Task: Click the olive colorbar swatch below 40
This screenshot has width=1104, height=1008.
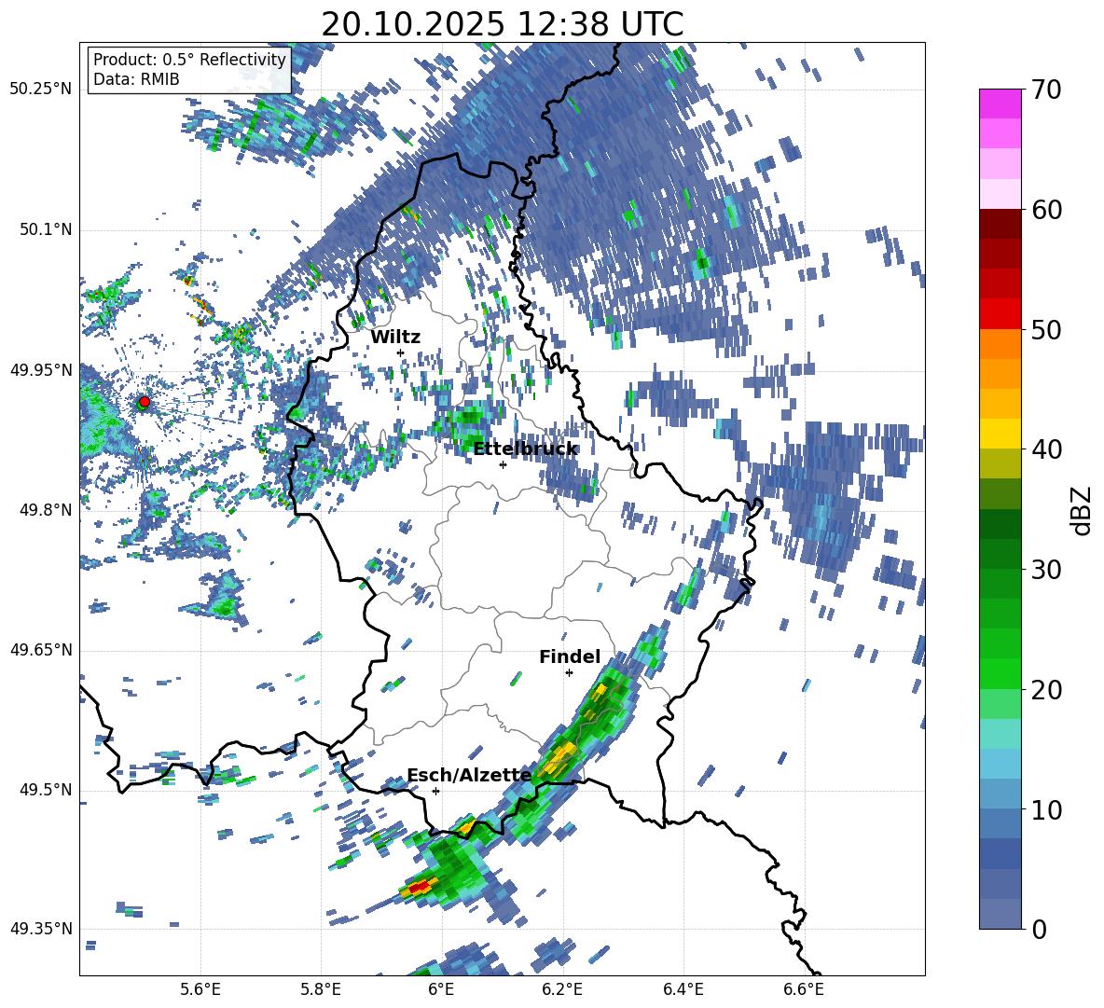Action: 1000,463
